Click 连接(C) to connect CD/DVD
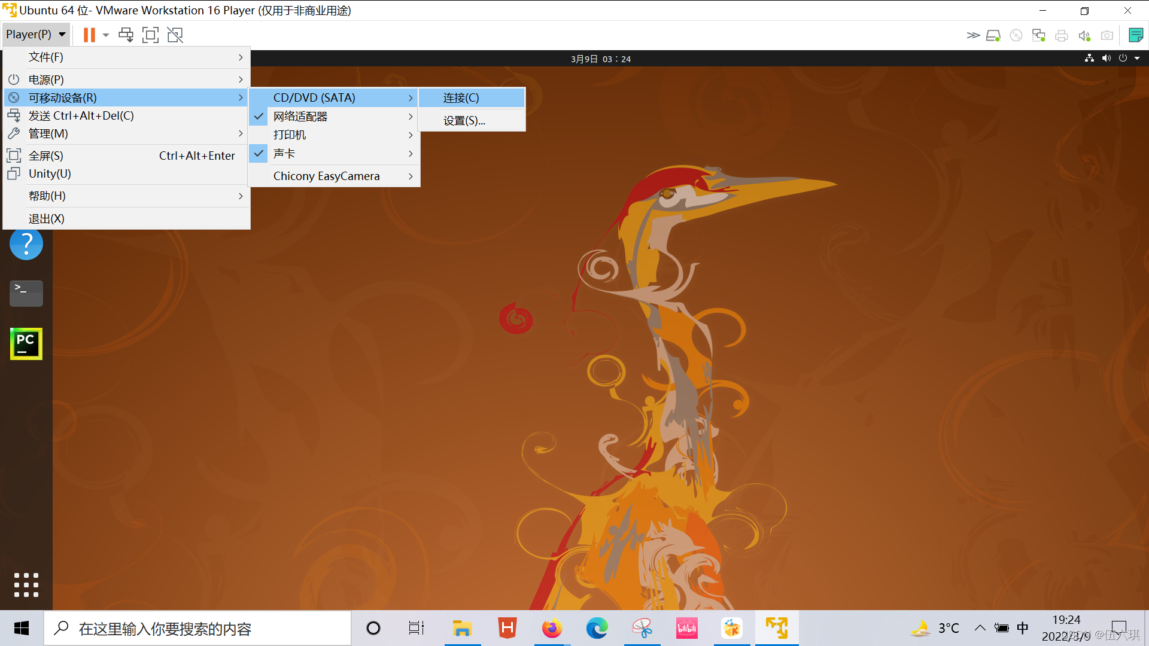1149x646 pixels. pyautogui.click(x=472, y=97)
